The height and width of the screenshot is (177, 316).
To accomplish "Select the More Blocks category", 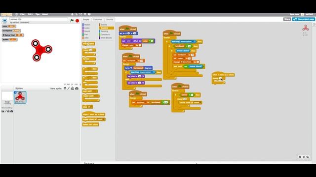I will coord(106,38).
